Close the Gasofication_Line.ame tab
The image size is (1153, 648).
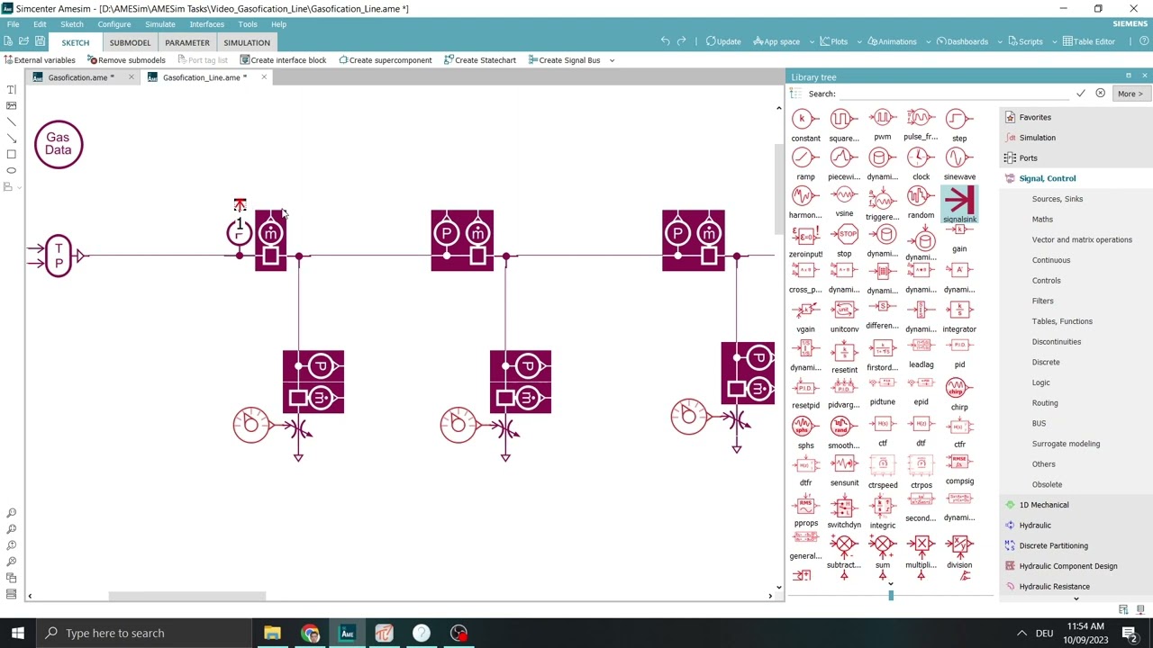pyautogui.click(x=264, y=77)
